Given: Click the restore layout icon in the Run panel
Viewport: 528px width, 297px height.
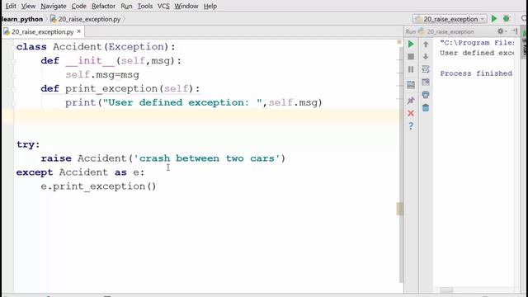Looking at the screenshot, I should pos(411,84).
